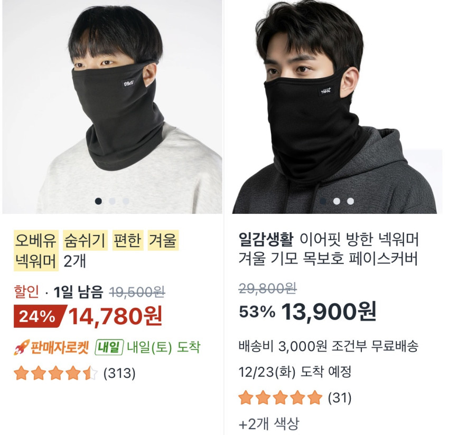Click the red 24% discount badge
The height and width of the screenshot is (435, 449).
[x=38, y=316]
